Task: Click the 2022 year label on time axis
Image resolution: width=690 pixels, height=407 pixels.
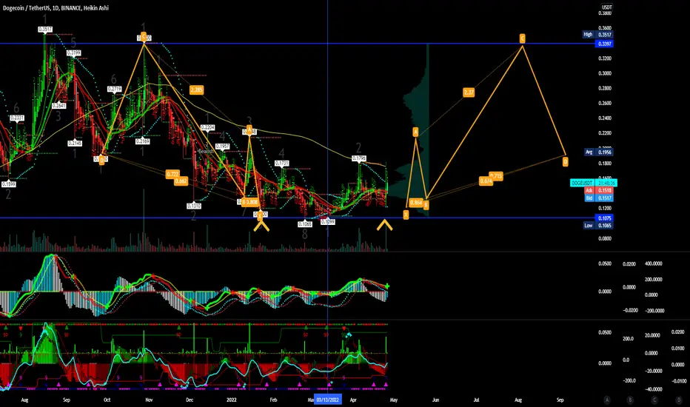Action: pos(232,400)
